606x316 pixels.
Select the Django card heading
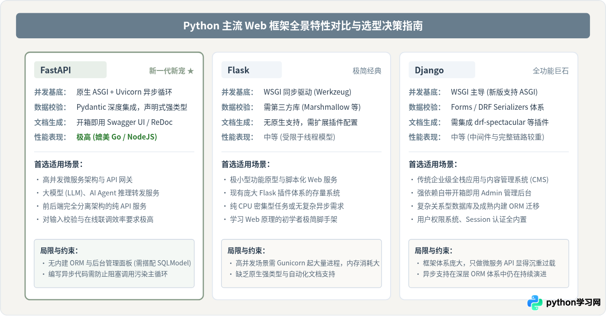point(429,70)
